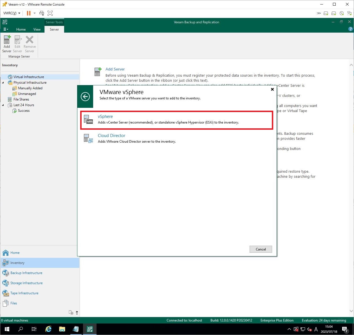
Task: Click the Remove Server ribbon icon
Action: [x=30, y=44]
